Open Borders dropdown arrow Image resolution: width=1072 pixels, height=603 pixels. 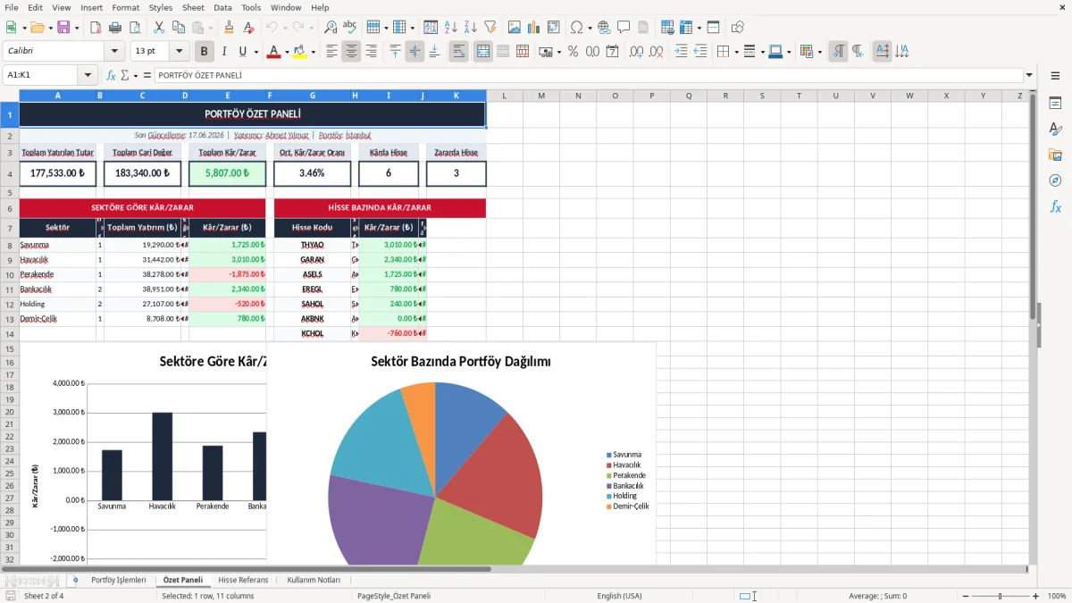736,52
